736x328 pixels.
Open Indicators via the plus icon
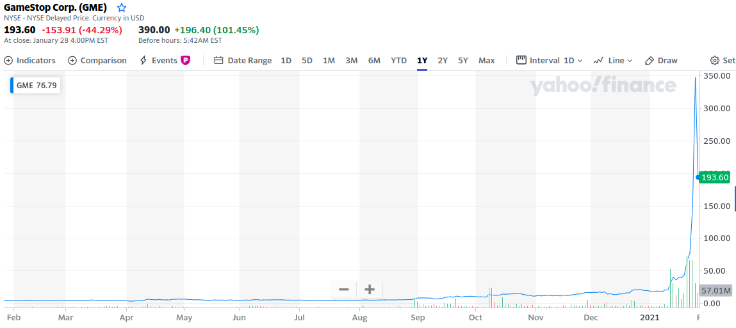(9, 61)
